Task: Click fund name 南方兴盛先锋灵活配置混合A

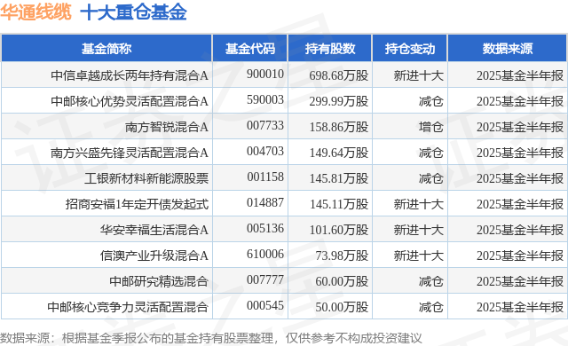Action: point(130,153)
